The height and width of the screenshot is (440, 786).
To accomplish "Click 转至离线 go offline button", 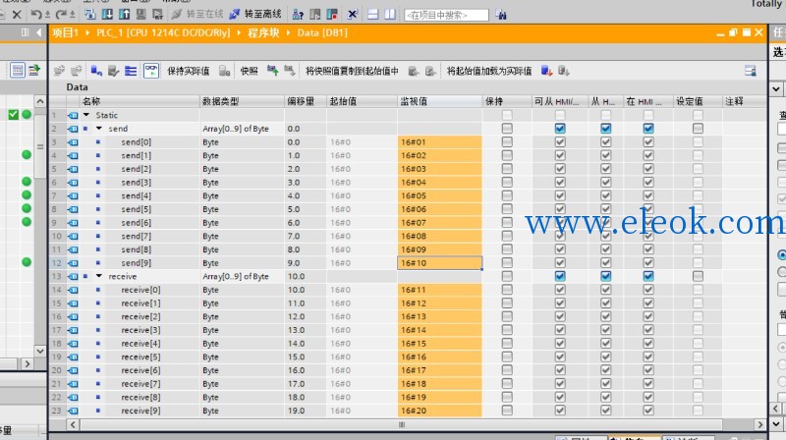I will click(255, 14).
